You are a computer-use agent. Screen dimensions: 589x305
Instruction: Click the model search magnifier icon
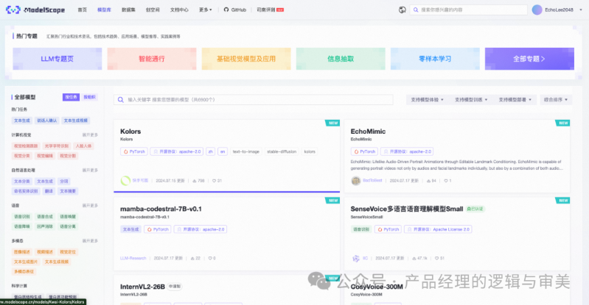121,100
